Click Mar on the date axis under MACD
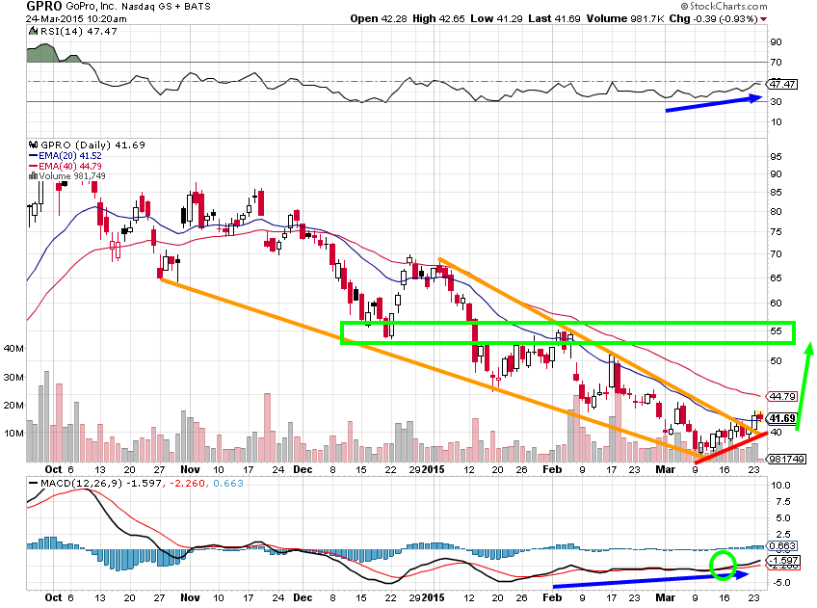 pyautogui.click(x=666, y=597)
